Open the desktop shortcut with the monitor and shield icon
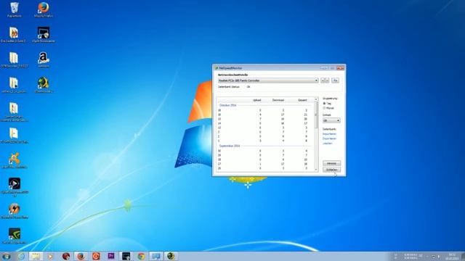 pos(44,35)
